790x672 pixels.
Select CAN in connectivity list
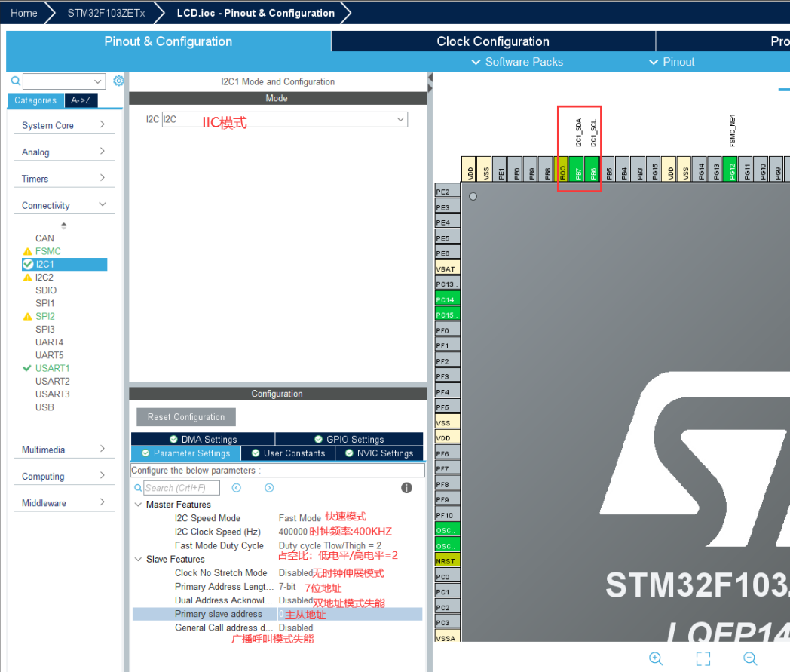44,238
